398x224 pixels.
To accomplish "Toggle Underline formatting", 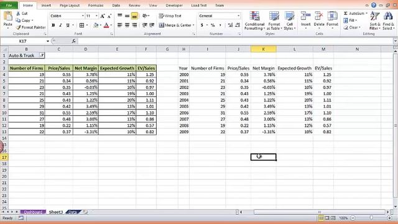I will click(x=68, y=25).
